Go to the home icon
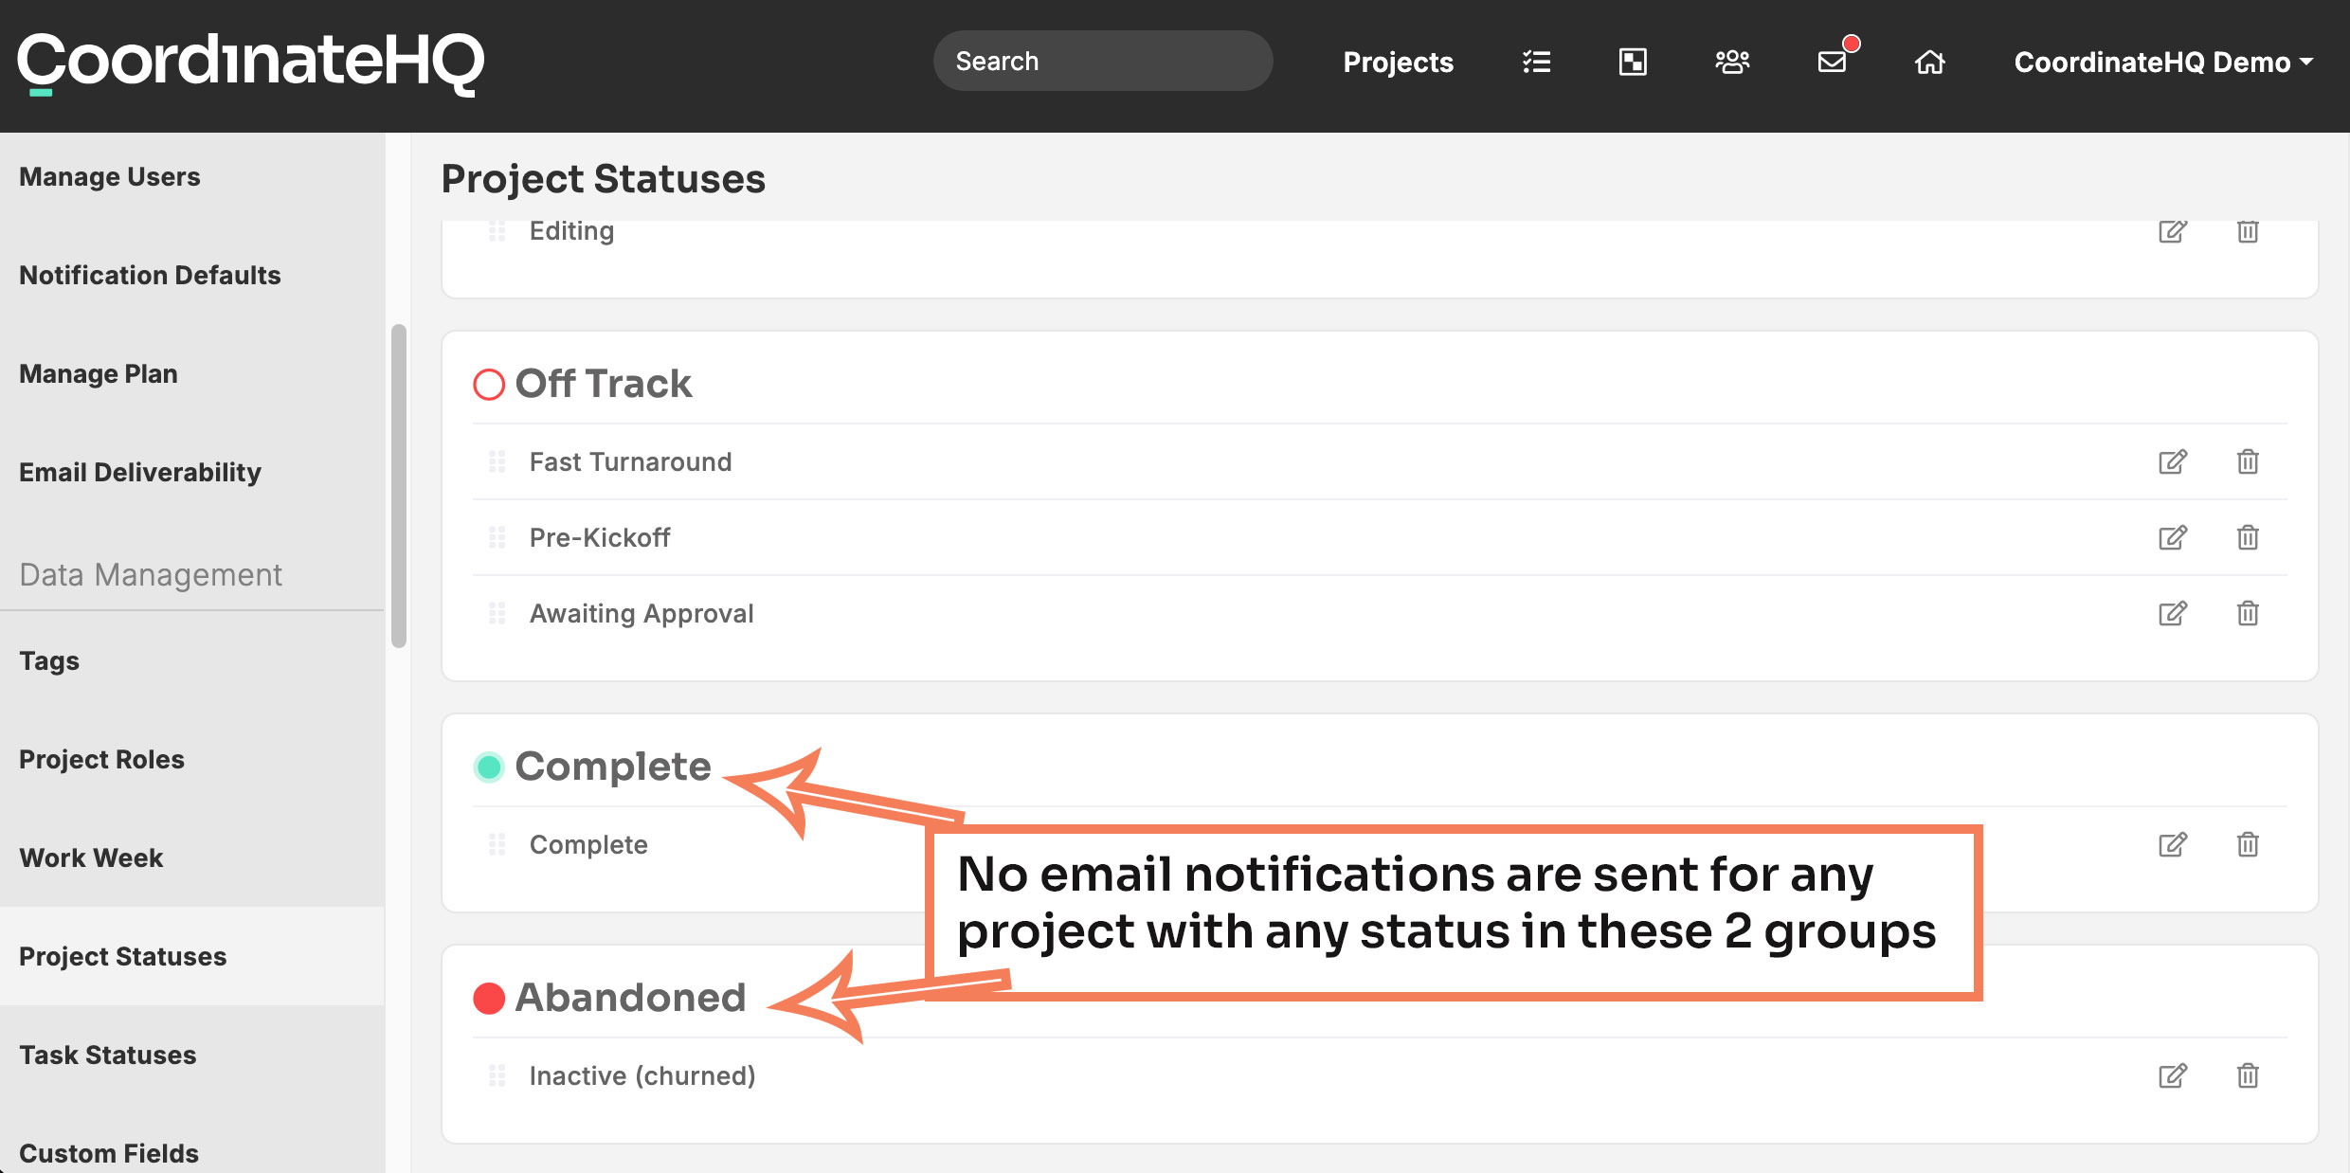The height and width of the screenshot is (1173, 2350). click(x=1930, y=62)
